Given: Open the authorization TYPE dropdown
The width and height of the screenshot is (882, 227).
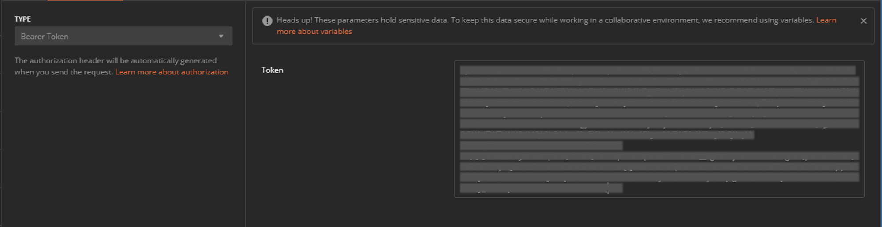Looking at the screenshot, I should [x=123, y=36].
